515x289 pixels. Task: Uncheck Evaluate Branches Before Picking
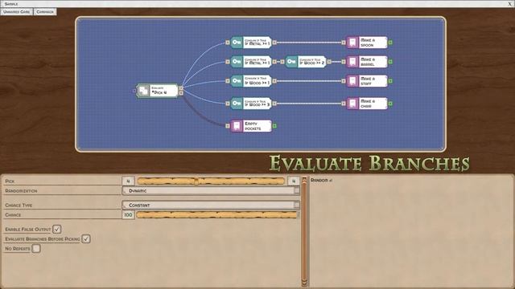[86, 239]
